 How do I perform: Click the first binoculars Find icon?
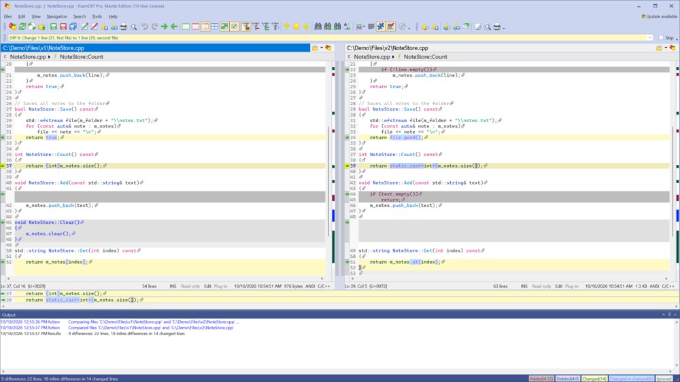(318, 27)
